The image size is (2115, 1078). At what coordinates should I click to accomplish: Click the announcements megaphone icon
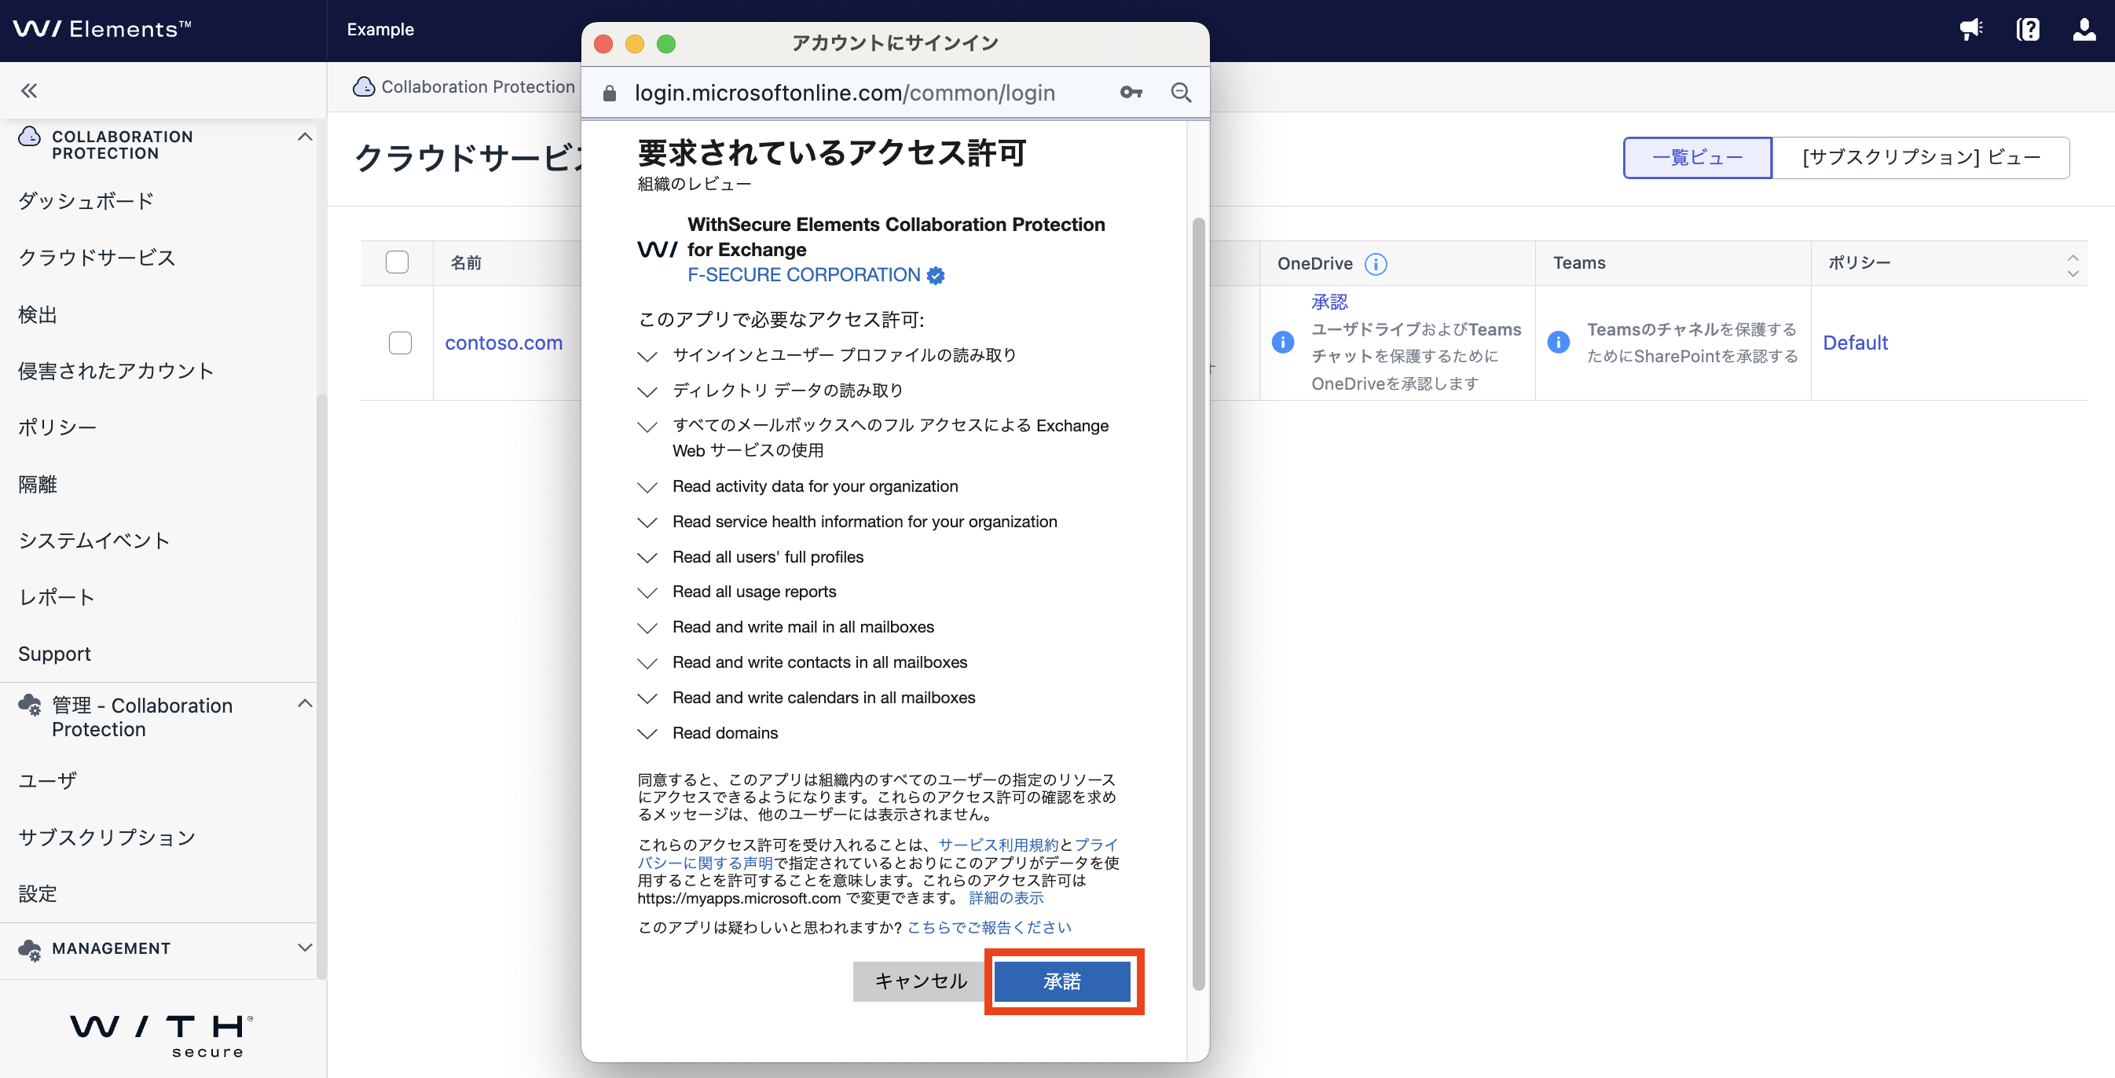point(1971,30)
